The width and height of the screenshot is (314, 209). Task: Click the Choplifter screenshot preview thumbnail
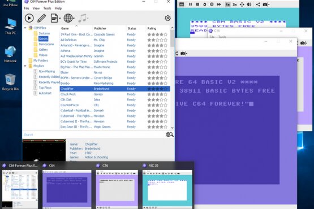click(44, 150)
